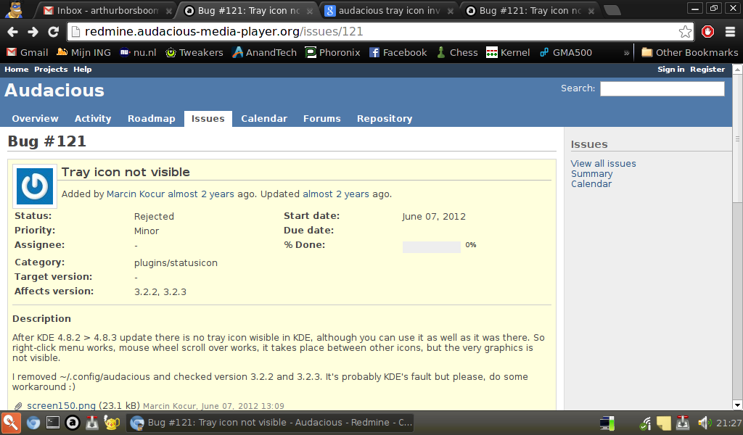The width and height of the screenshot is (743, 435).
Task: Go back with the browser back arrow
Action: pyautogui.click(x=13, y=32)
